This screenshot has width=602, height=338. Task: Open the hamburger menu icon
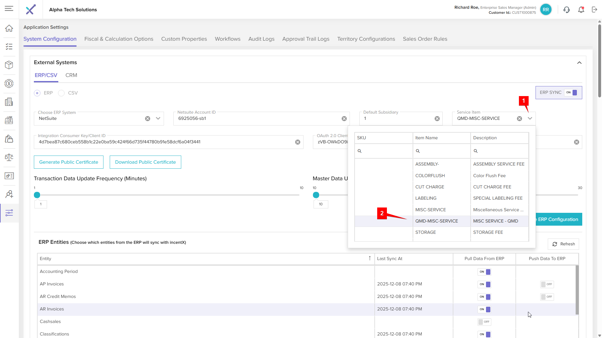point(9,8)
